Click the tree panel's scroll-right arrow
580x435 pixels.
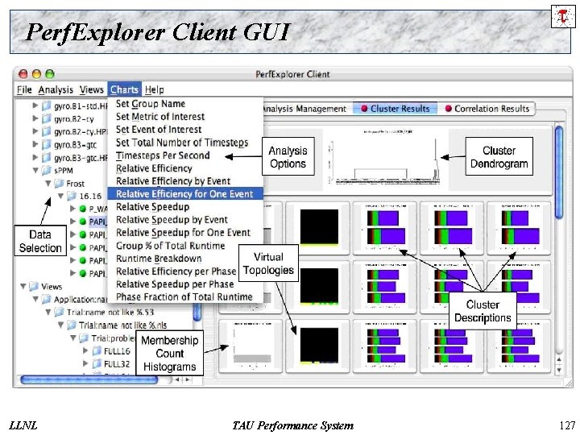188,379
